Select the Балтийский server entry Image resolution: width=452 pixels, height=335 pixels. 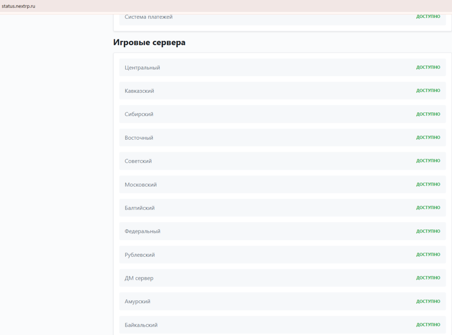click(x=139, y=208)
